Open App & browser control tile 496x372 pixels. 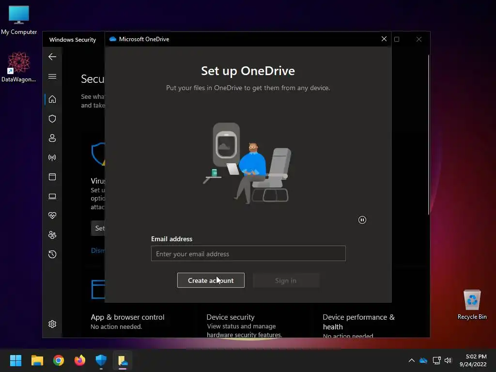127,322
